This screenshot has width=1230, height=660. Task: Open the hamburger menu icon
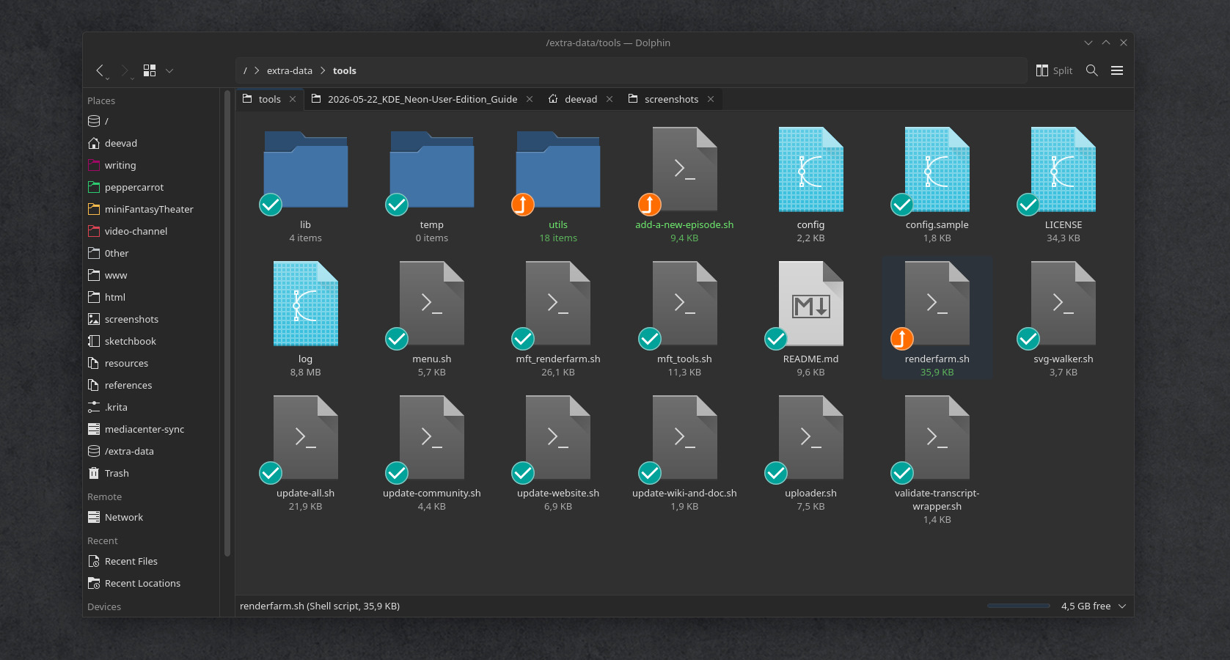pyautogui.click(x=1117, y=70)
